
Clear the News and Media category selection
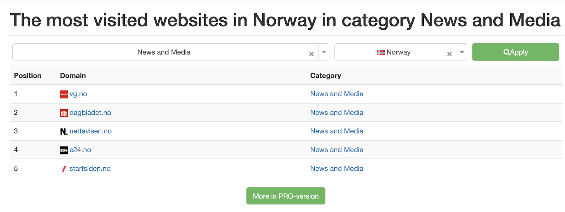311,54
